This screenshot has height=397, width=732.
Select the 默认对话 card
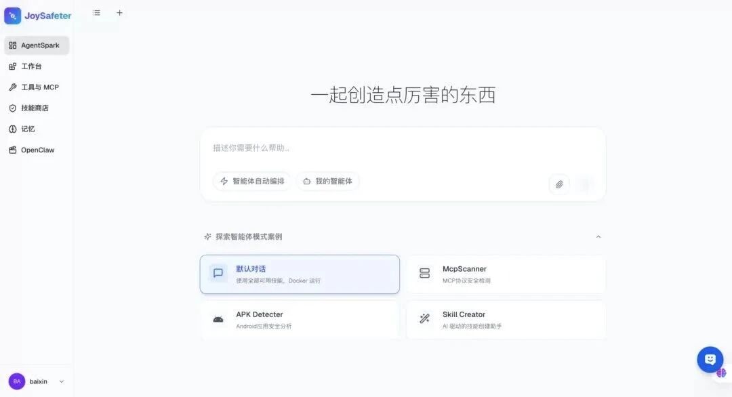coord(300,274)
